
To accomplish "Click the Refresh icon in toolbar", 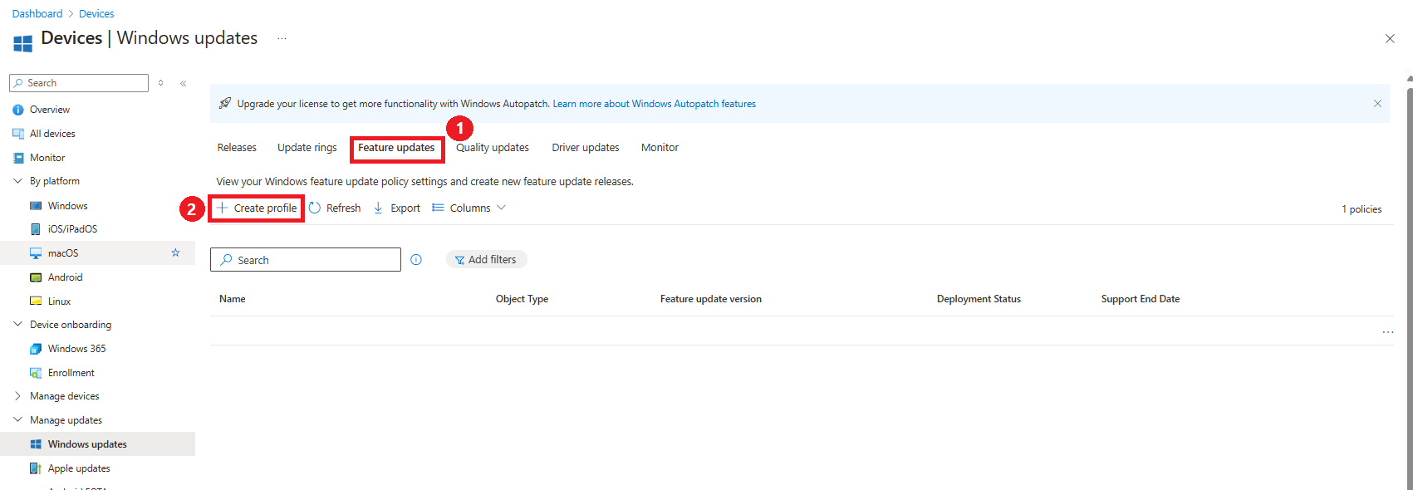I will tap(315, 208).
